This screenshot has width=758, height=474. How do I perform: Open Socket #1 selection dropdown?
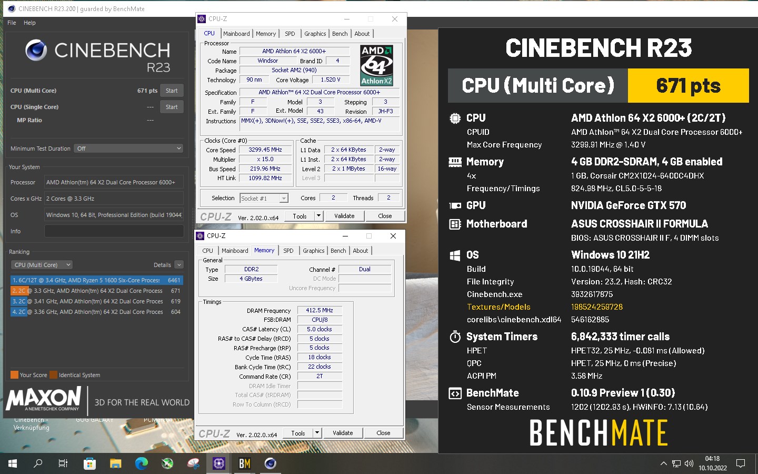coord(264,199)
